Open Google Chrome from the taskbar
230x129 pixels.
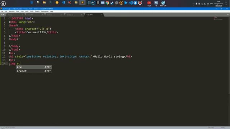pos(107,3)
